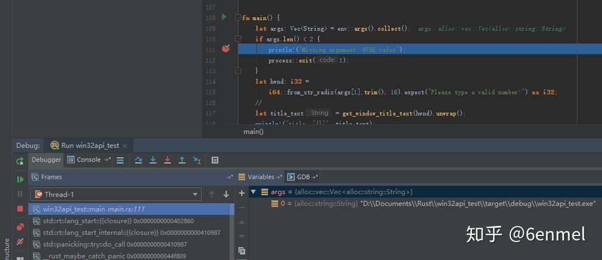Close the Run win32api_test tab

[125, 146]
